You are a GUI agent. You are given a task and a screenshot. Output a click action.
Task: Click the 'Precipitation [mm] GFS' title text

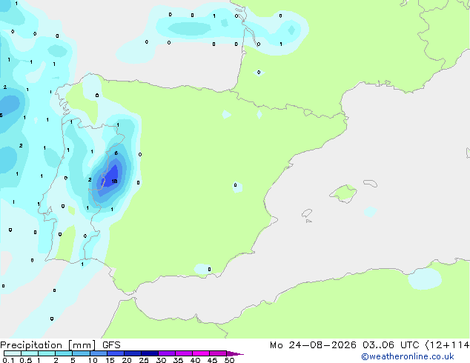tap(60, 345)
